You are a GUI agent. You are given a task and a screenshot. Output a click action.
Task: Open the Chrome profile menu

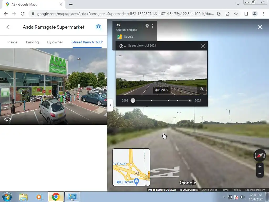click(x=255, y=14)
